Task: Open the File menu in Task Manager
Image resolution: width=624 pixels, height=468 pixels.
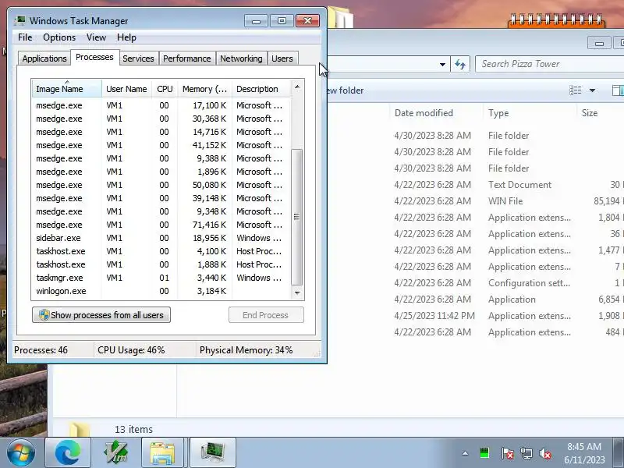Action: [x=25, y=37]
